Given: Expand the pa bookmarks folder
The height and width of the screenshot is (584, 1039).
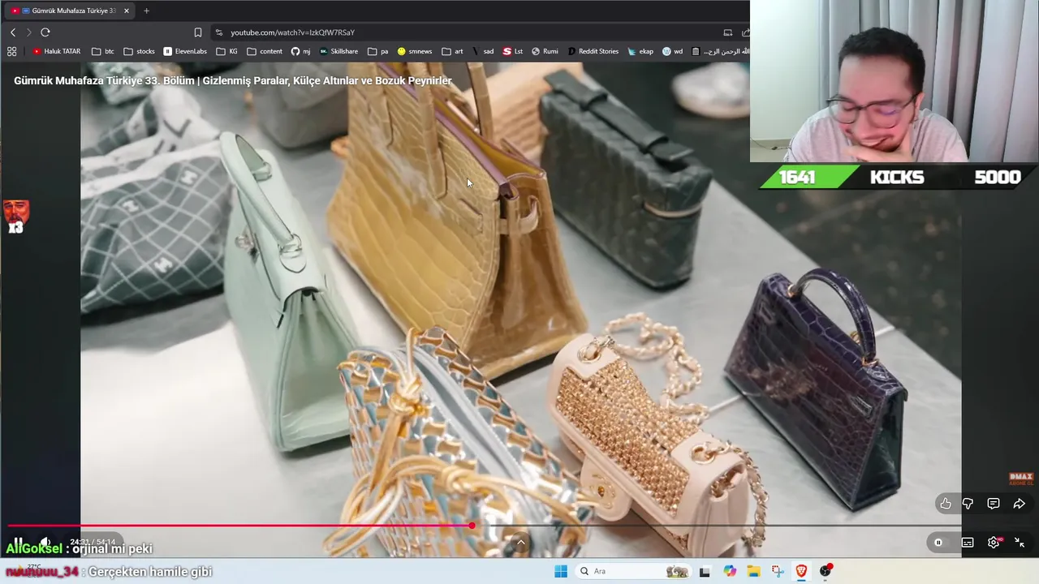Looking at the screenshot, I should point(378,51).
